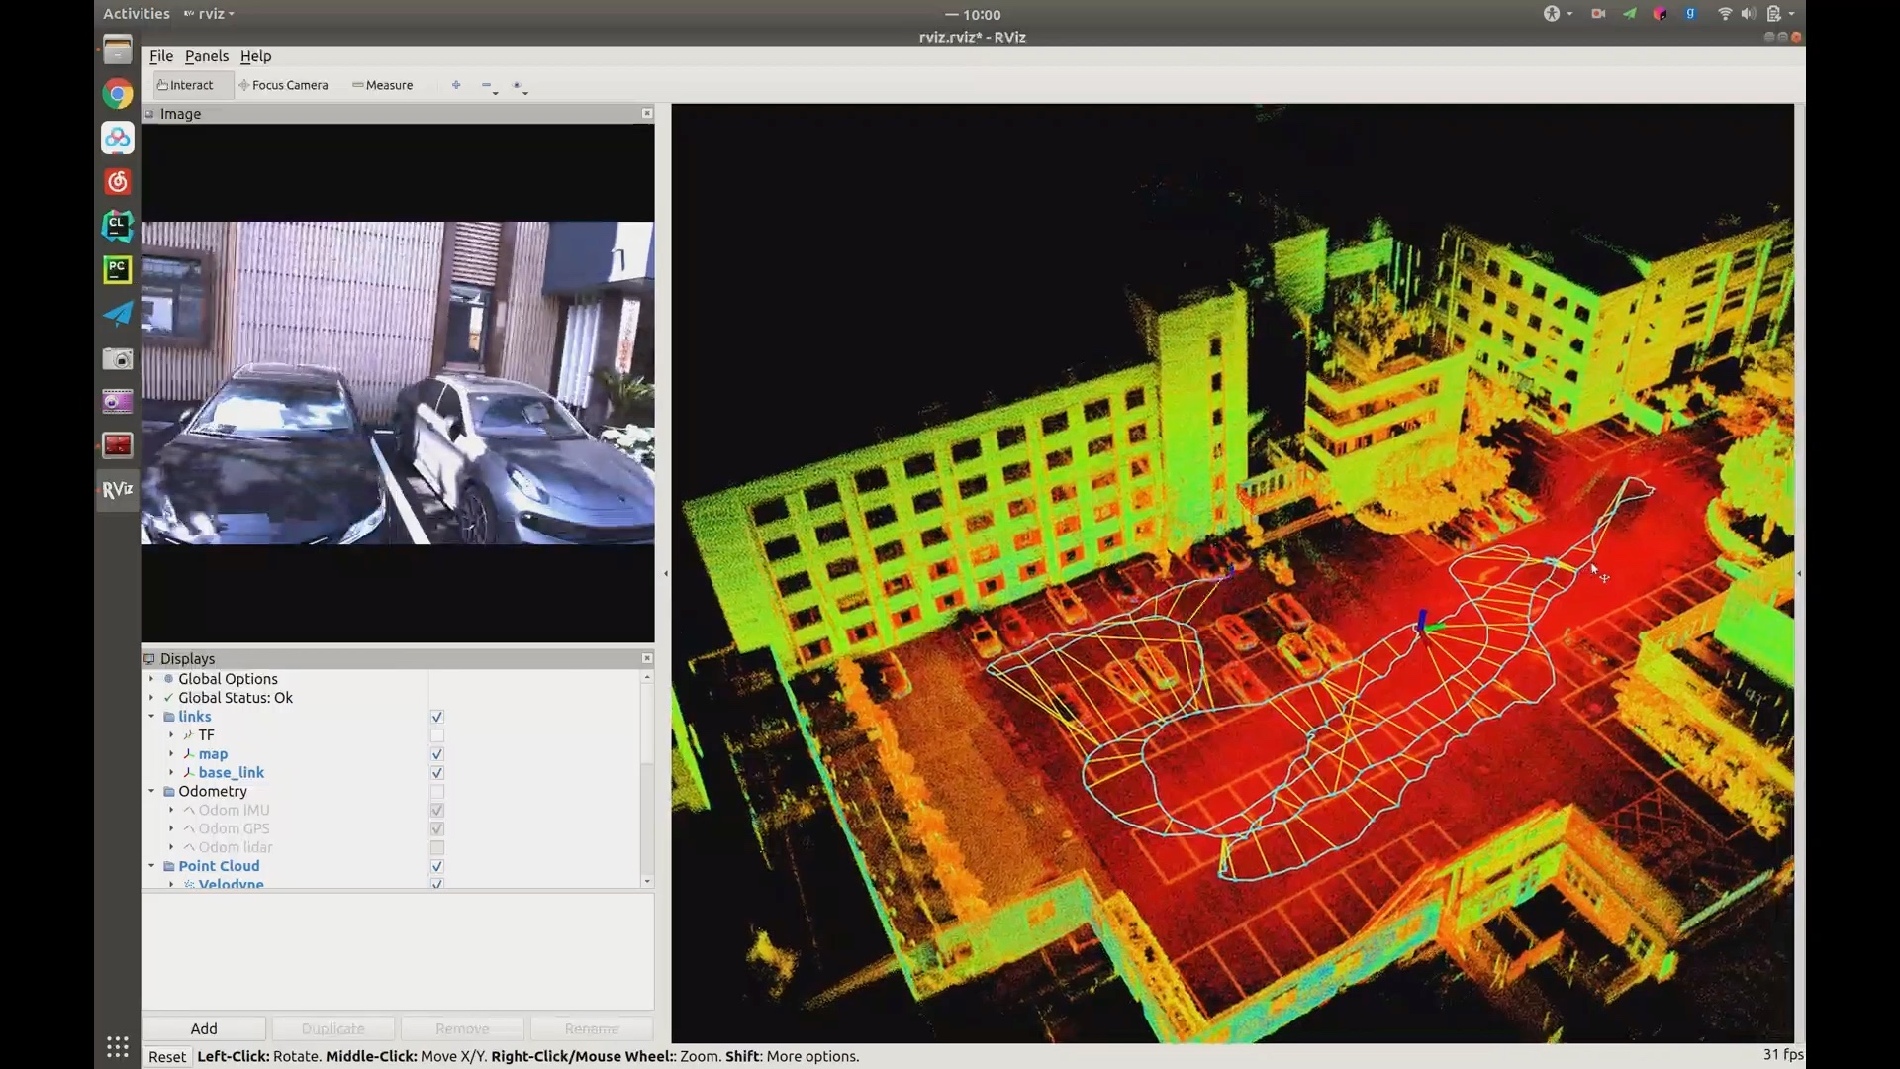Expand the Global Options item
The width and height of the screenshot is (1900, 1069).
(151, 679)
